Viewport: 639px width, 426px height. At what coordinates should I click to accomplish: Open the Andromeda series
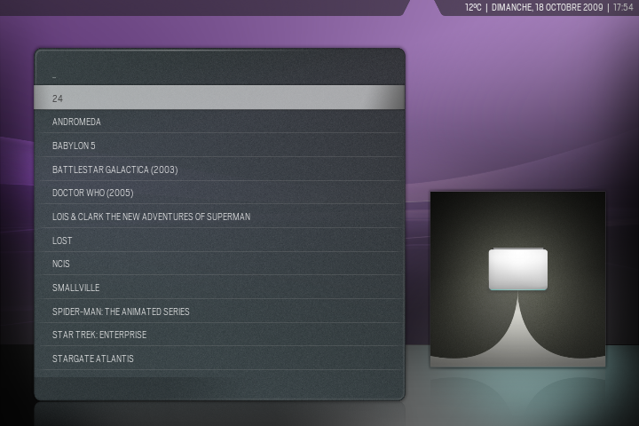click(x=219, y=122)
